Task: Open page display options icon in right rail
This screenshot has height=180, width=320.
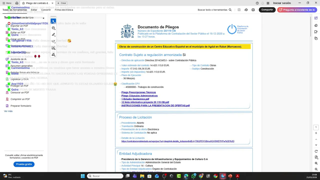Action: click(x=316, y=157)
